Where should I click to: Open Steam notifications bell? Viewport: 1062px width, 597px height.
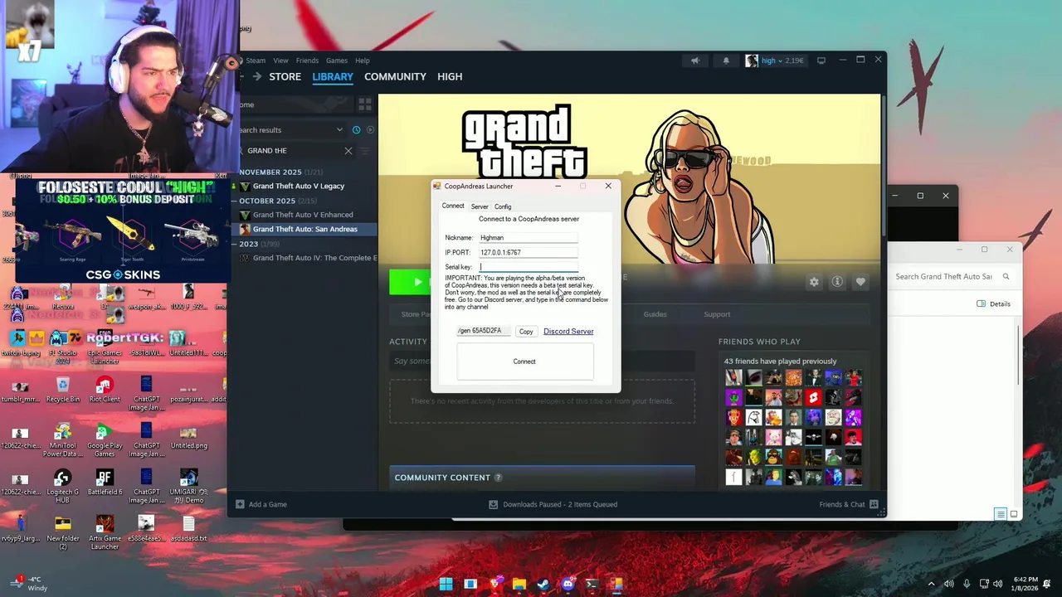(726, 61)
